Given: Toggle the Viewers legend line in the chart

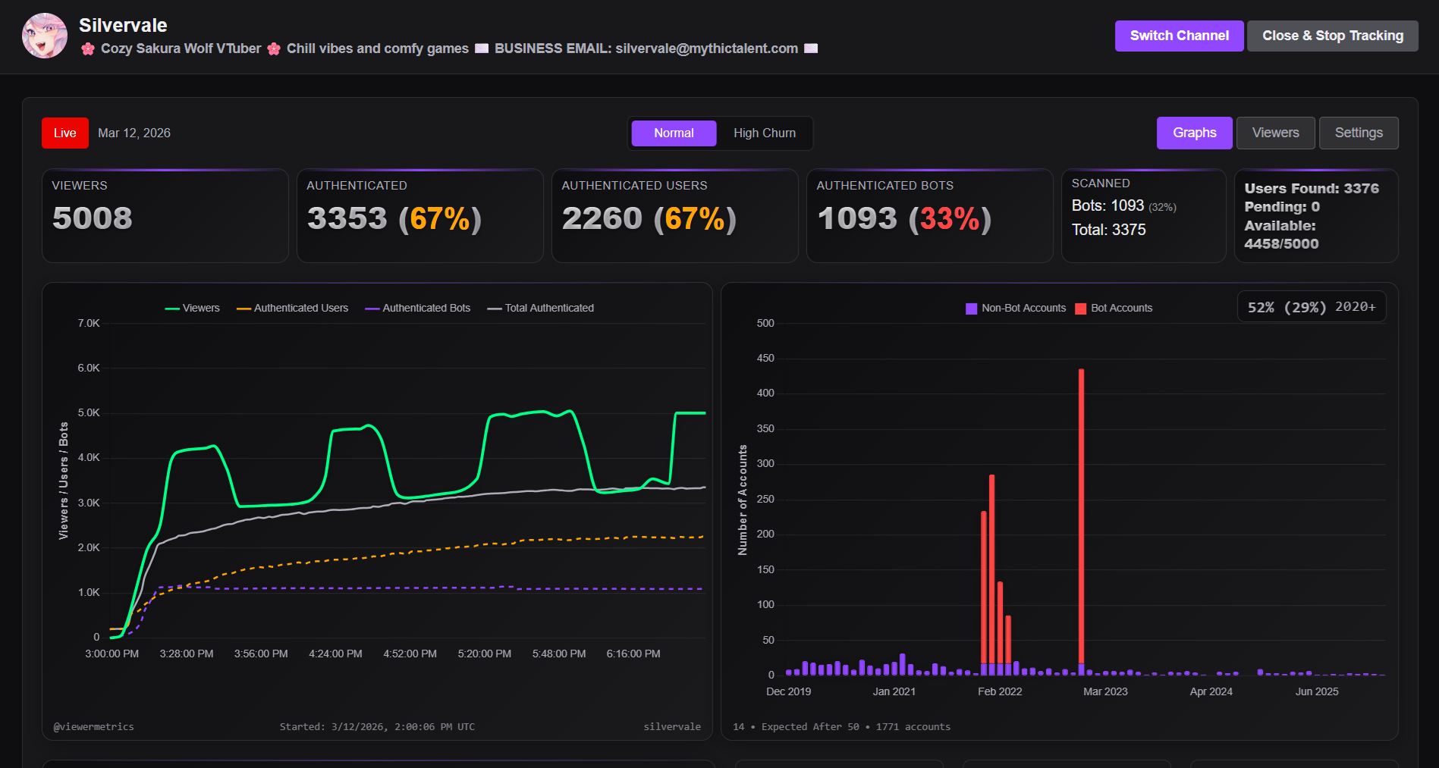Looking at the screenshot, I should 192,308.
